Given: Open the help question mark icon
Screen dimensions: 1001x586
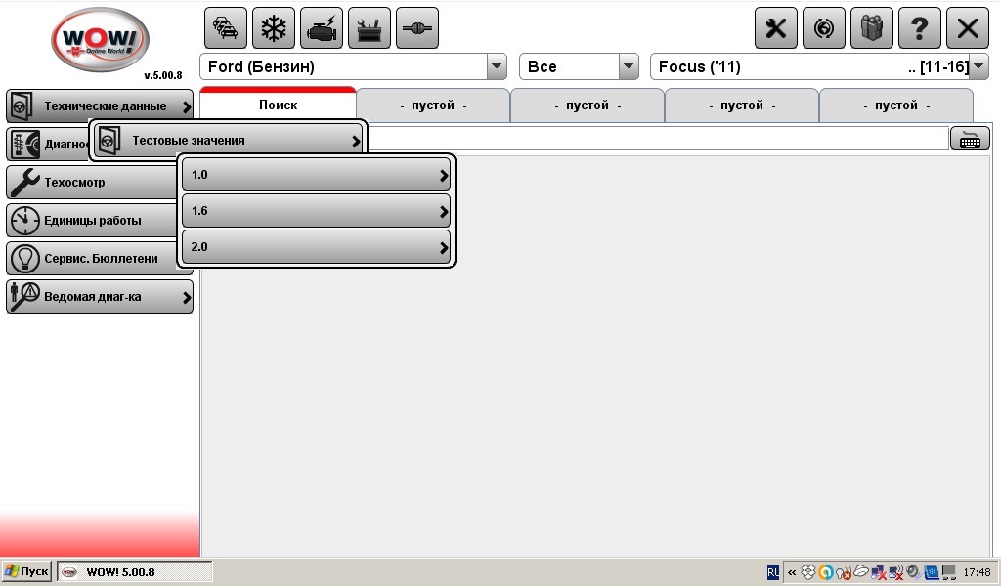Looking at the screenshot, I should tap(919, 28).
